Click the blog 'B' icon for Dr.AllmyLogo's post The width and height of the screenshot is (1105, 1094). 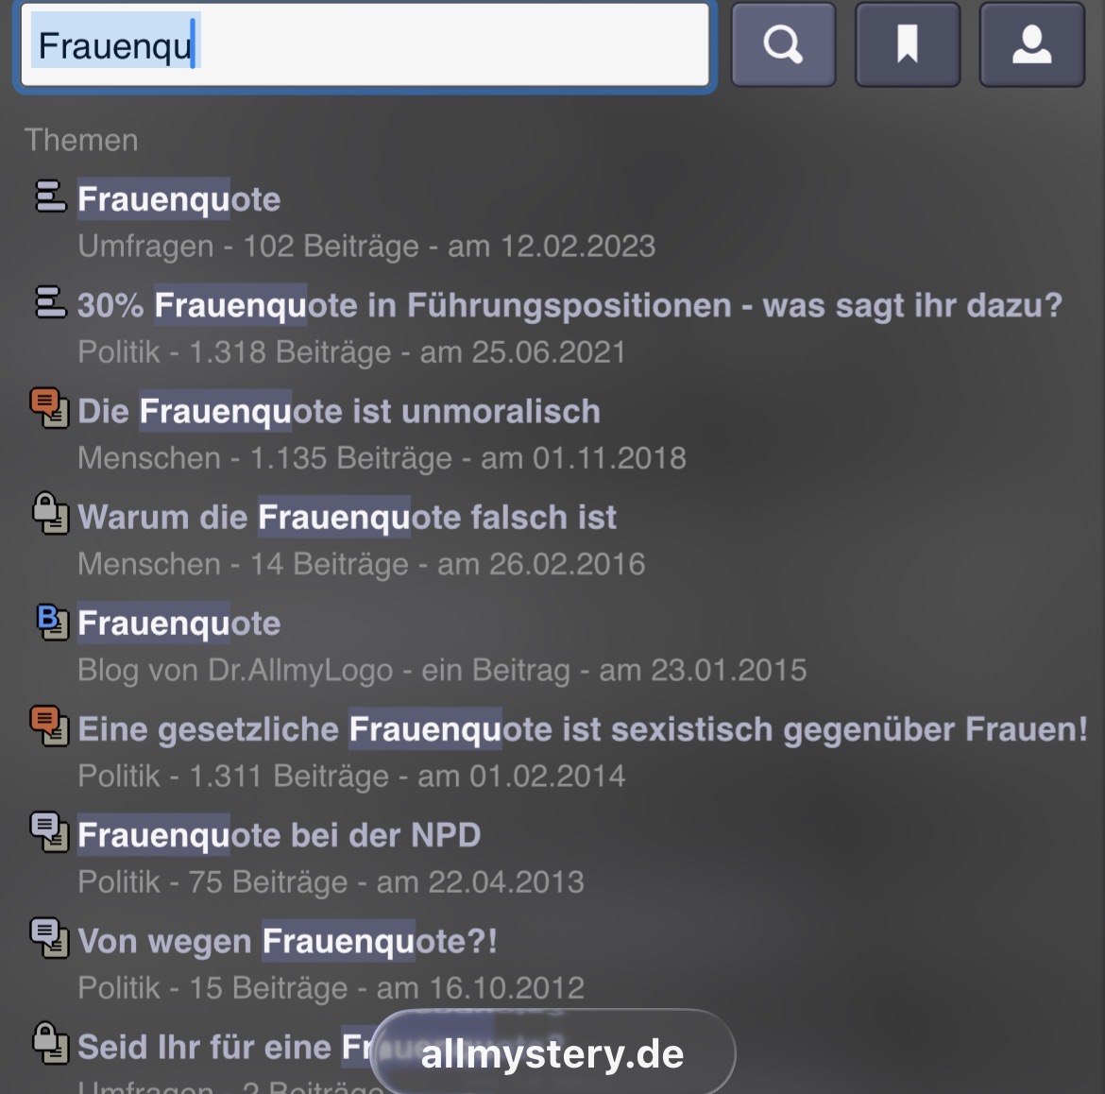click(x=52, y=621)
